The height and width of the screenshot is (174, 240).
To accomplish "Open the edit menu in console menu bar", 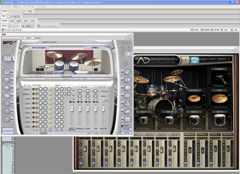I will 16,6.
